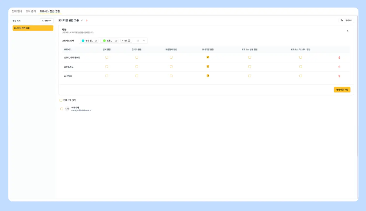Remove the AI 개발자 row with trash icon
This screenshot has width=366, height=211.
[339, 76]
